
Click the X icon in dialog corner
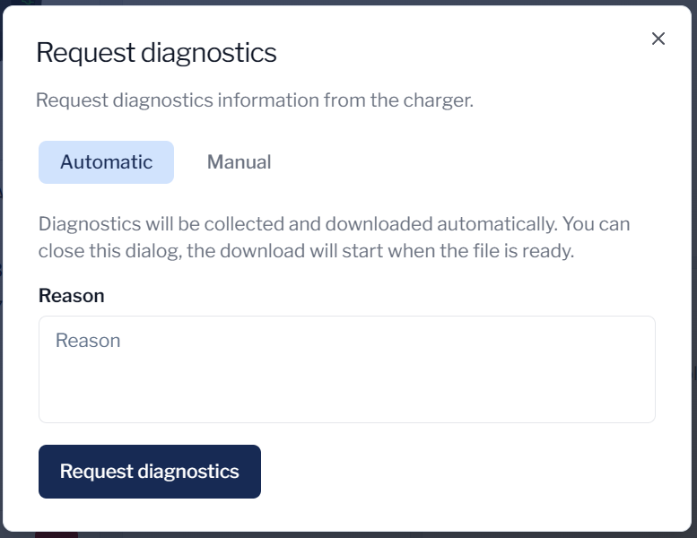coord(658,39)
